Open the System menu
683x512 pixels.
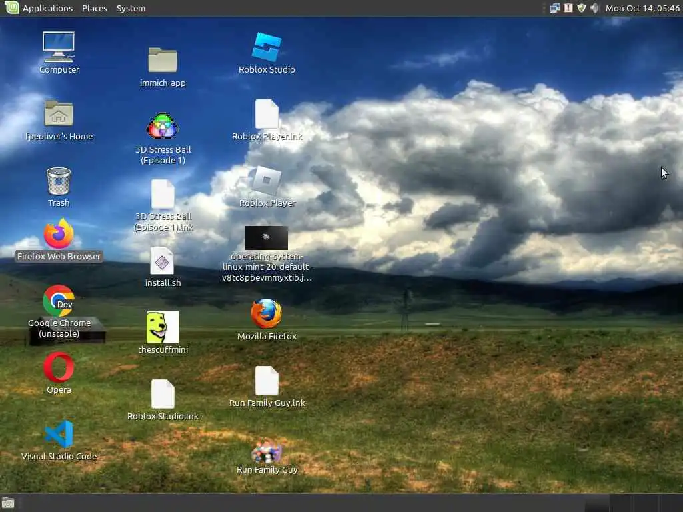[x=131, y=8]
